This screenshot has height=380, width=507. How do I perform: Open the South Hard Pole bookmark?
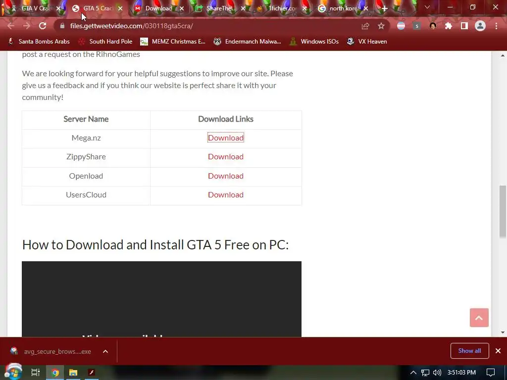pos(105,42)
